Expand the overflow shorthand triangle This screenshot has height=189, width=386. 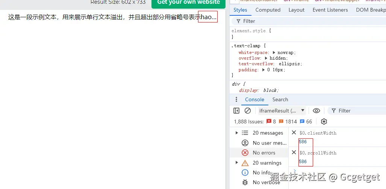266,58
